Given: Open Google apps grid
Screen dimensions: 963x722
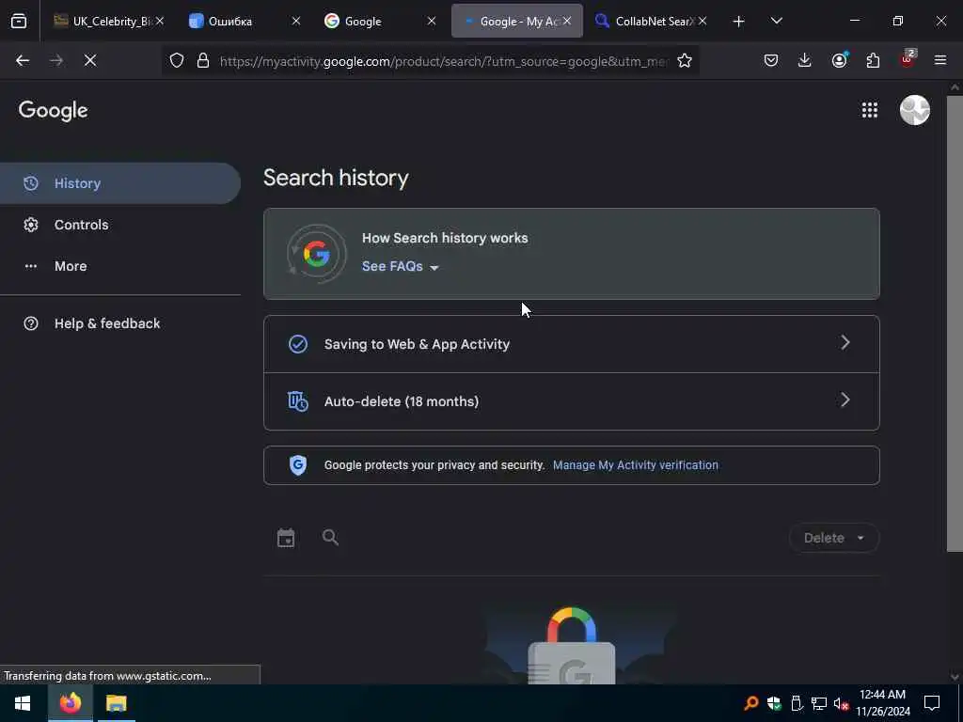Looking at the screenshot, I should click(x=869, y=110).
